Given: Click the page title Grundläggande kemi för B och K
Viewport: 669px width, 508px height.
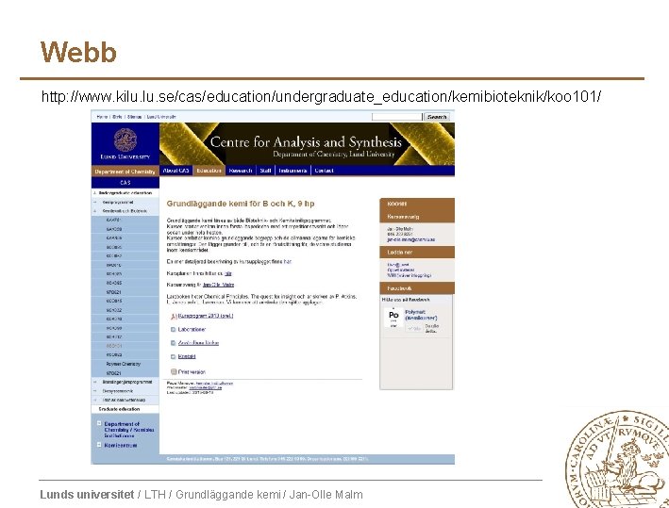Looking at the screenshot, I should [241, 204].
